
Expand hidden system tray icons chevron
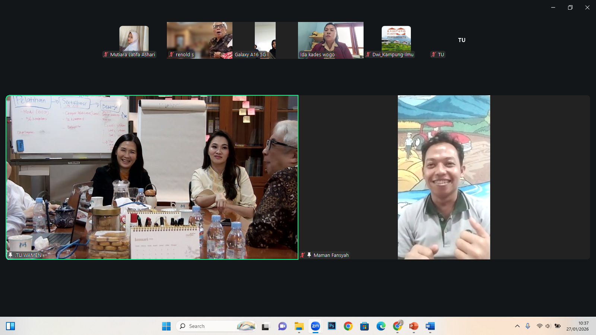(x=517, y=326)
